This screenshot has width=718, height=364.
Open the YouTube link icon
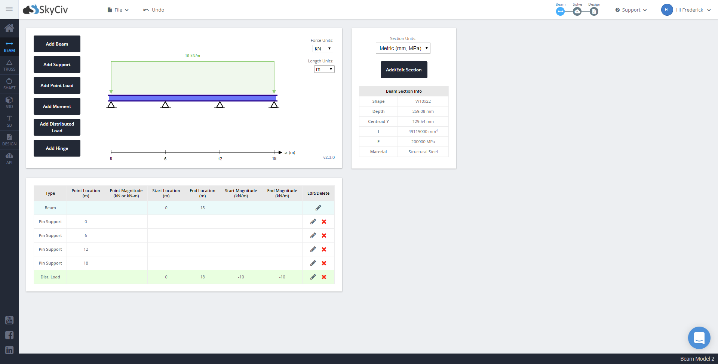[x=9, y=320]
